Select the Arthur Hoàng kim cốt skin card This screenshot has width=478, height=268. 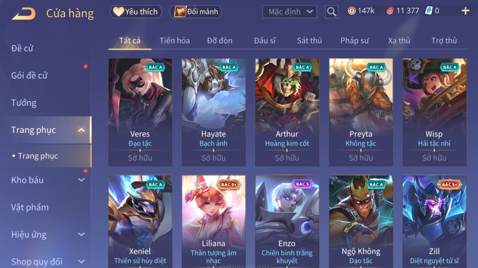tap(287, 112)
